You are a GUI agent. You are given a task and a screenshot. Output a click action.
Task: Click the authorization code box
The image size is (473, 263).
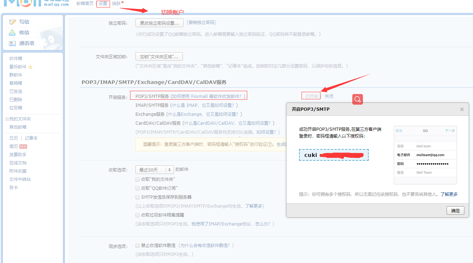[x=334, y=155]
